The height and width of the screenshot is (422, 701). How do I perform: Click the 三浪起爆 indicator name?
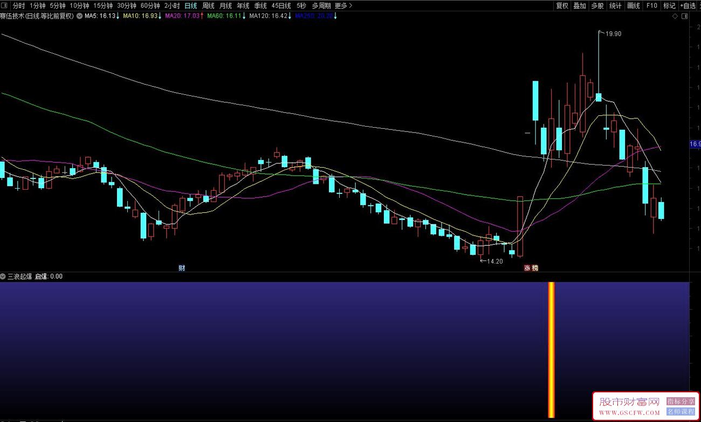(x=20, y=276)
